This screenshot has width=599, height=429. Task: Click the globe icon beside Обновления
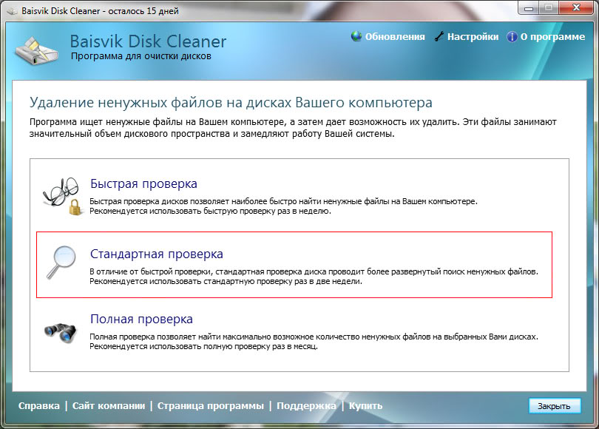point(356,36)
